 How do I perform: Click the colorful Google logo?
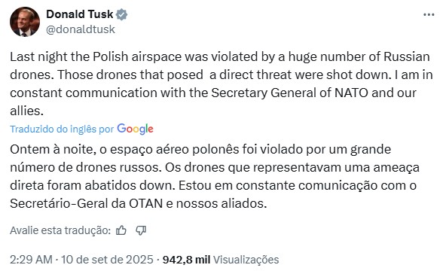[135, 129]
